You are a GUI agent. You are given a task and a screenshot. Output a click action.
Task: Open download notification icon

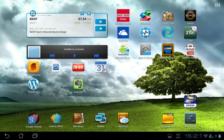pos(178,136)
